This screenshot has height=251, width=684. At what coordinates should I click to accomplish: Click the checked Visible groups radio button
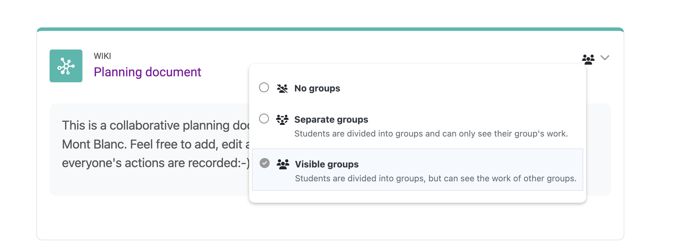click(265, 163)
